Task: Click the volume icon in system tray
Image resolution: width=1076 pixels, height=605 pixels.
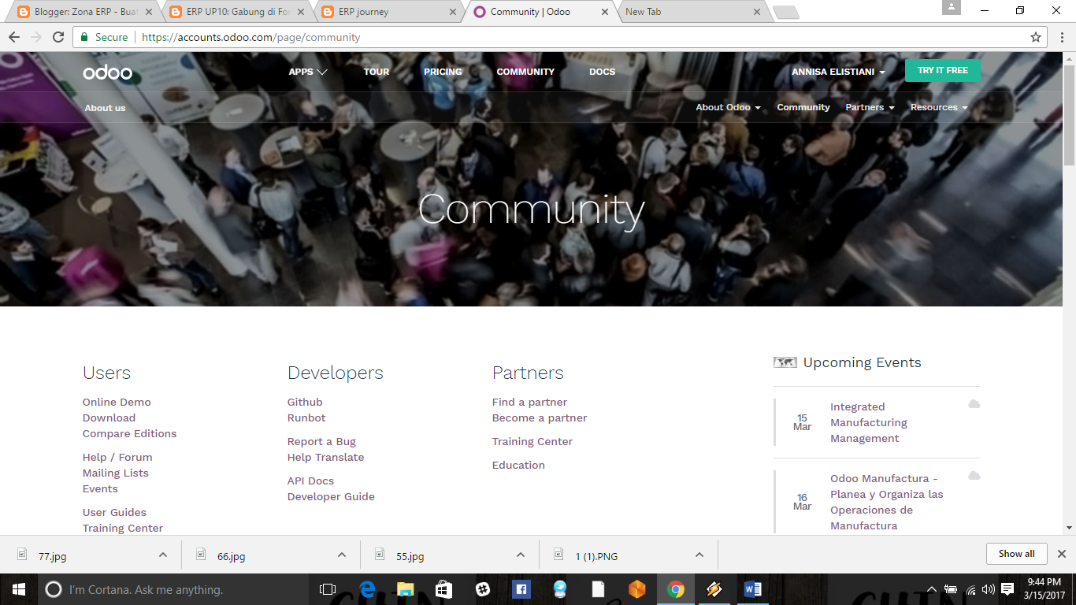Action: 989,589
